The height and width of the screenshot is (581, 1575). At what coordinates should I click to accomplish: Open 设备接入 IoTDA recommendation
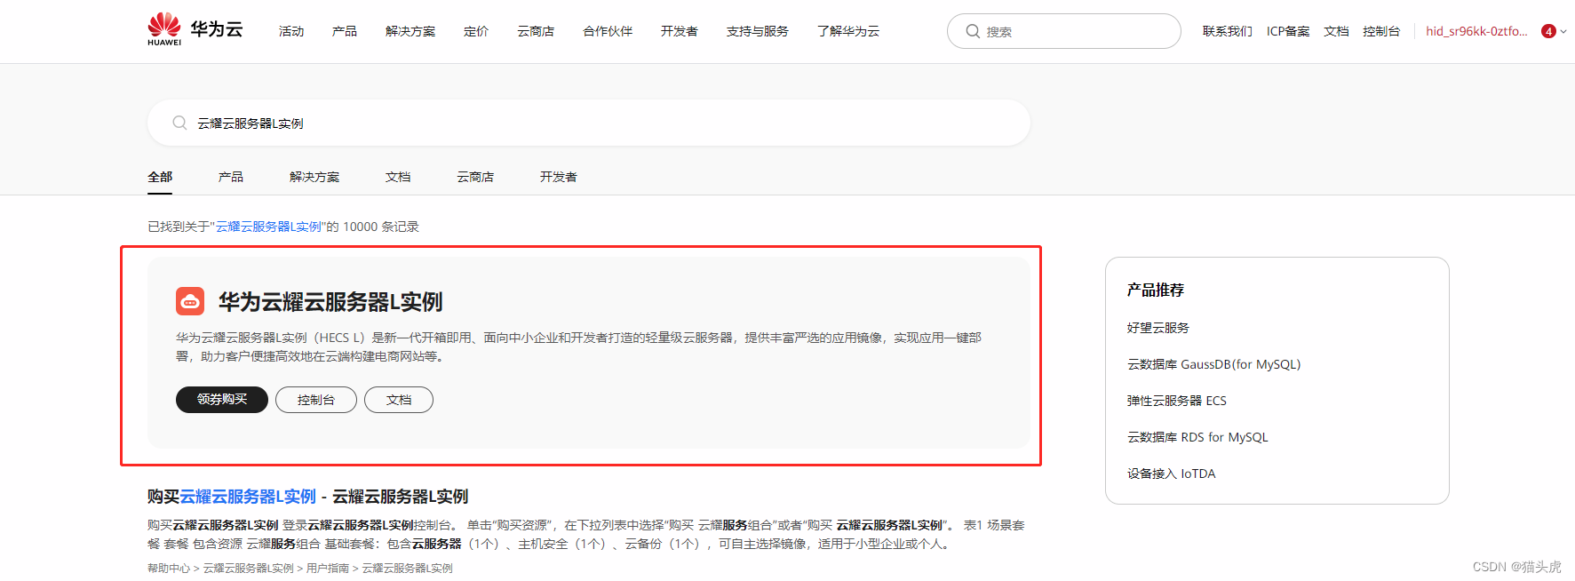coord(1171,474)
